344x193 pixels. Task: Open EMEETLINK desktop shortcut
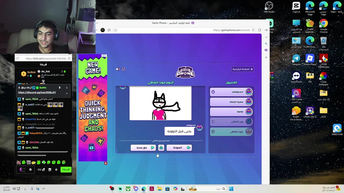337,129
